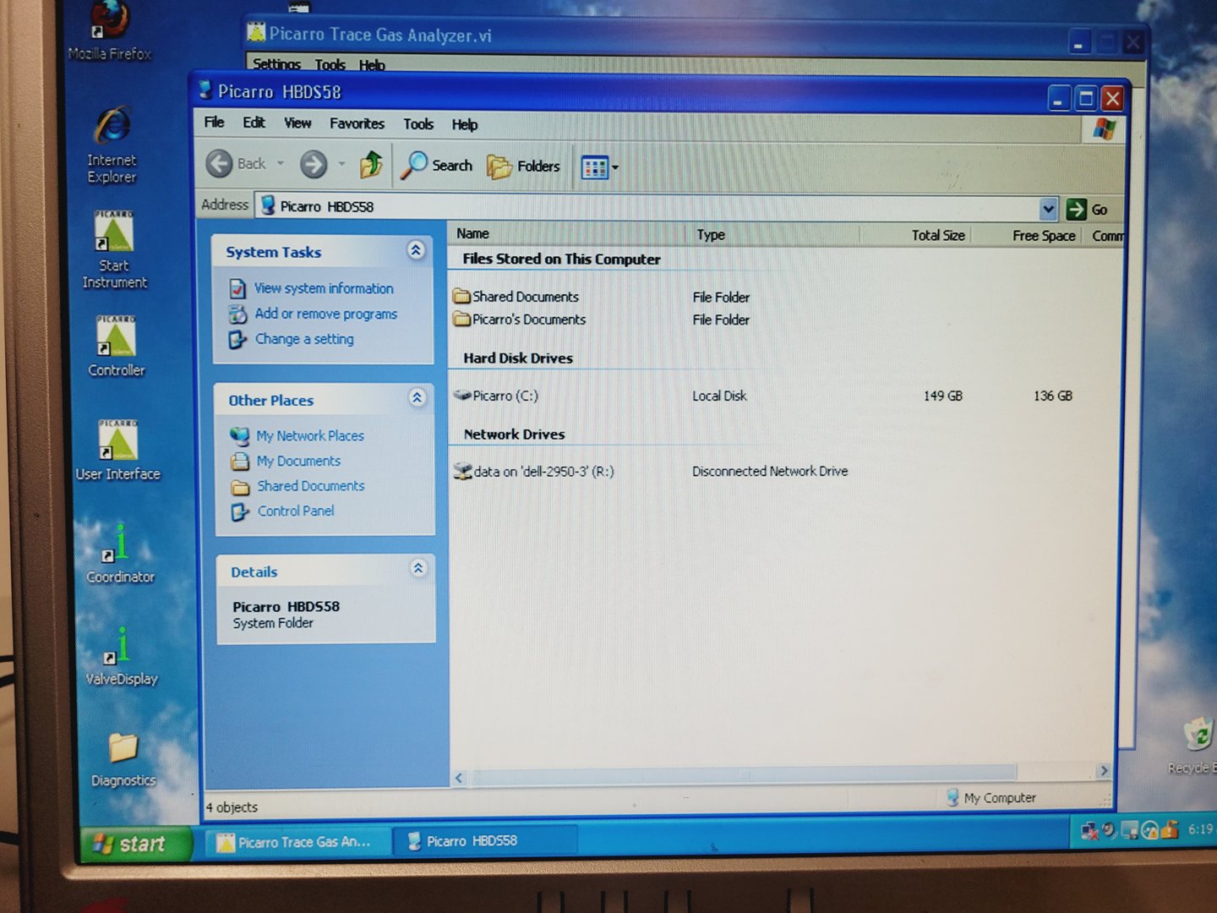Open the Back button history dropdown arrow
The image size is (1217, 913).
pyautogui.click(x=281, y=164)
